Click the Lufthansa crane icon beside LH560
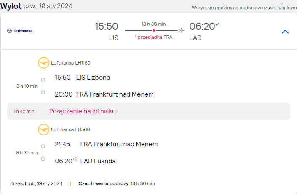This screenshot has width=297, height=194. click(44, 129)
